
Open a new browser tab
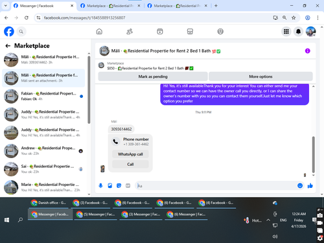click(216, 6)
